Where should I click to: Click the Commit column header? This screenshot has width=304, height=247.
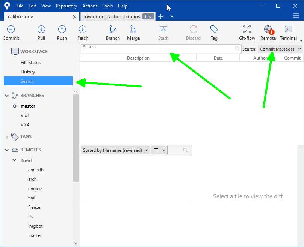tap(292, 58)
